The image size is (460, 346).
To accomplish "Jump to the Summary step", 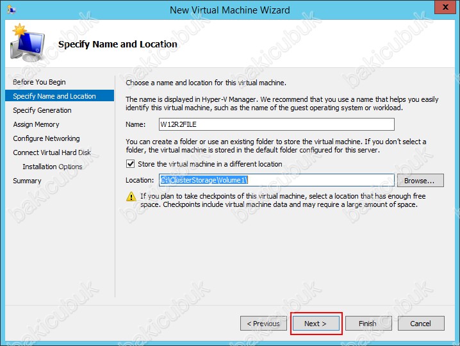I will click(27, 181).
